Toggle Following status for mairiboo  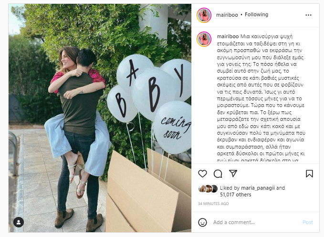tap(256, 14)
